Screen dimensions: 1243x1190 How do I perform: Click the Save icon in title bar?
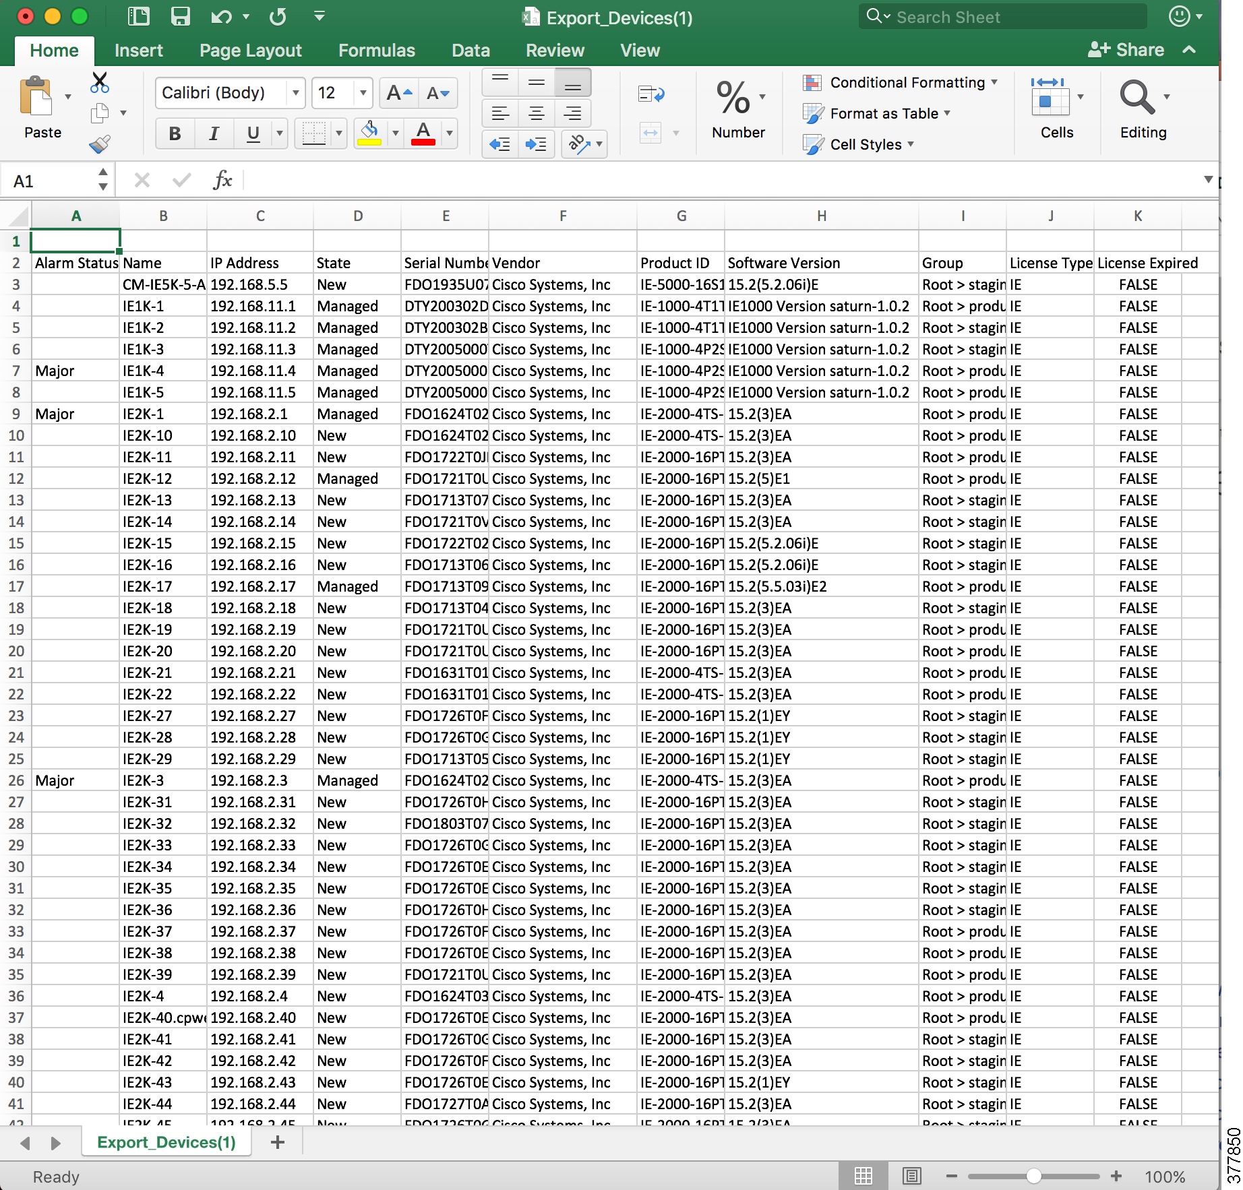(180, 16)
